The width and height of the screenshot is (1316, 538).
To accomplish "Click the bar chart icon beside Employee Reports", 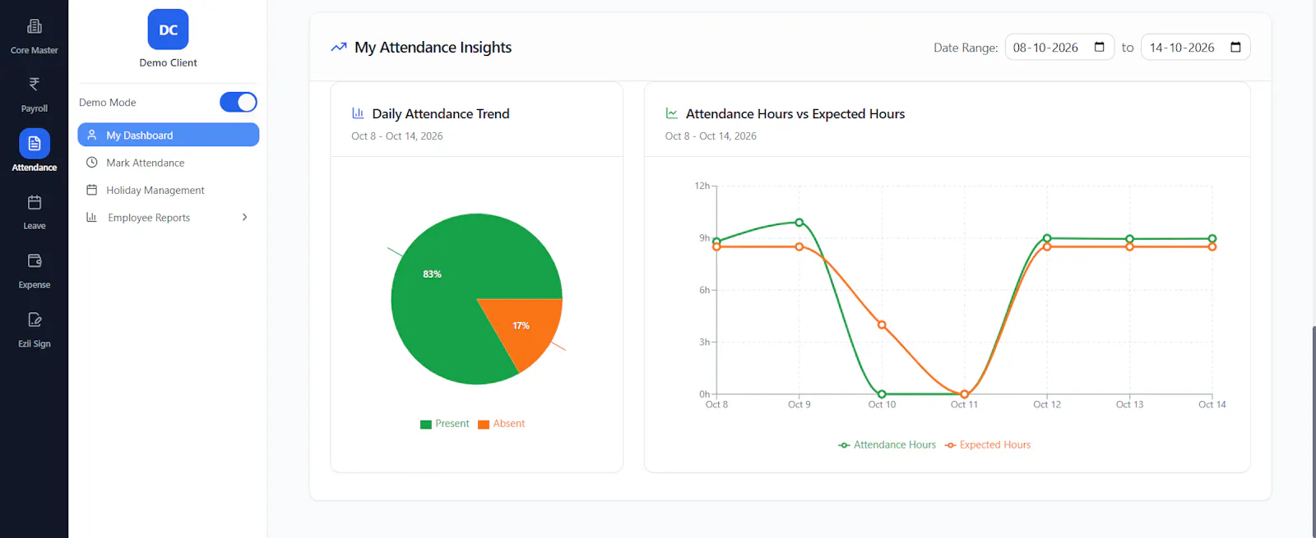I will tap(92, 217).
